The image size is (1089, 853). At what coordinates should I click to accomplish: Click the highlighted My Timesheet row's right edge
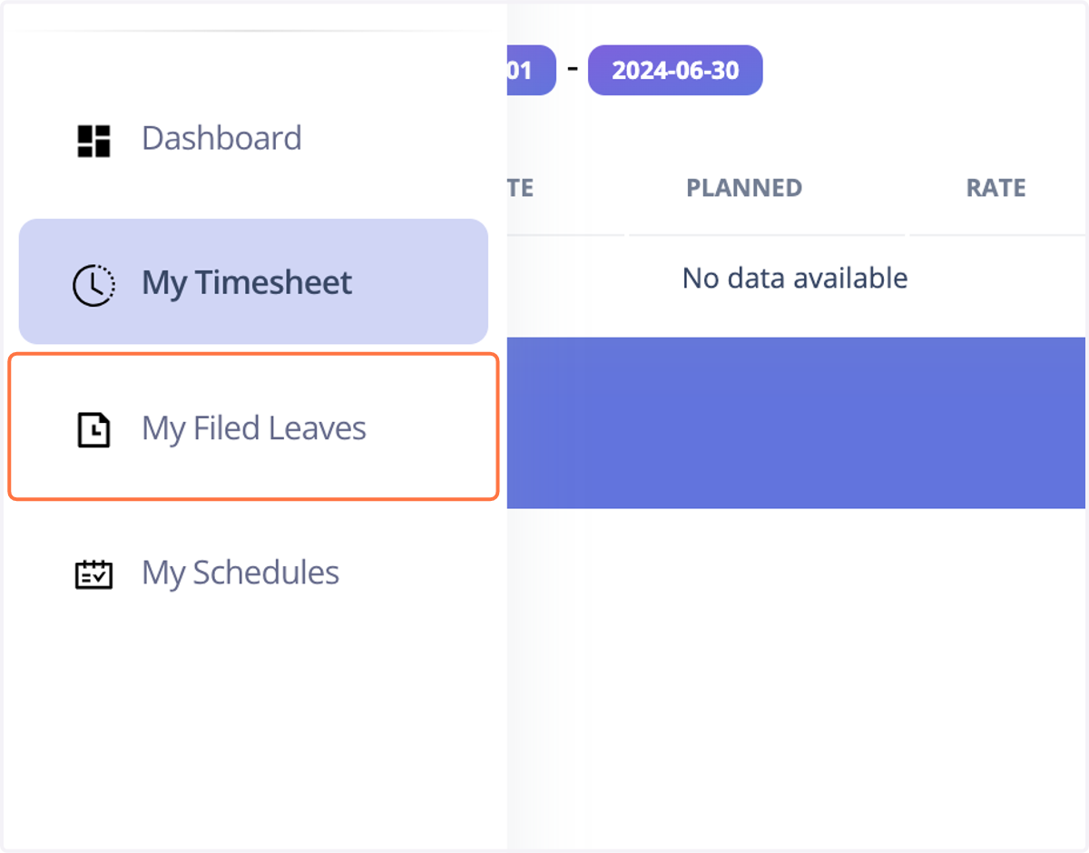click(454, 281)
